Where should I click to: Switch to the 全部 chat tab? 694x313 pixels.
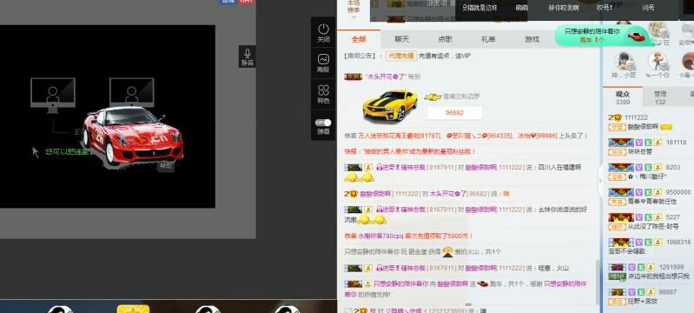pyautogui.click(x=359, y=39)
